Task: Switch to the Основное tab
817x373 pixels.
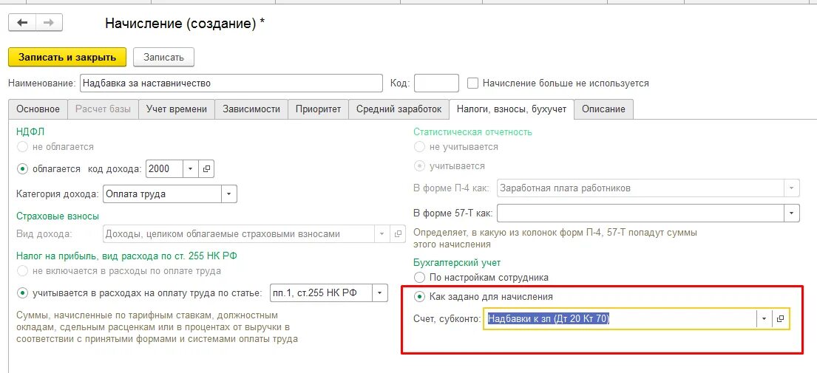Action: click(38, 109)
